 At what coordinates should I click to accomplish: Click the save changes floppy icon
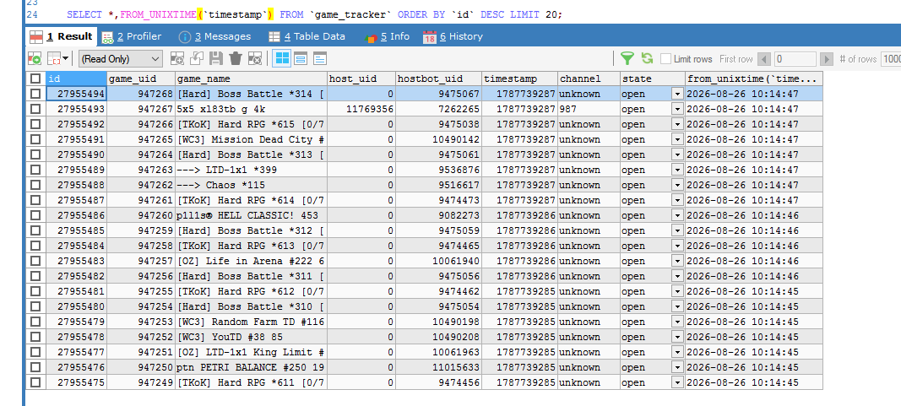pyautogui.click(x=216, y=58)
